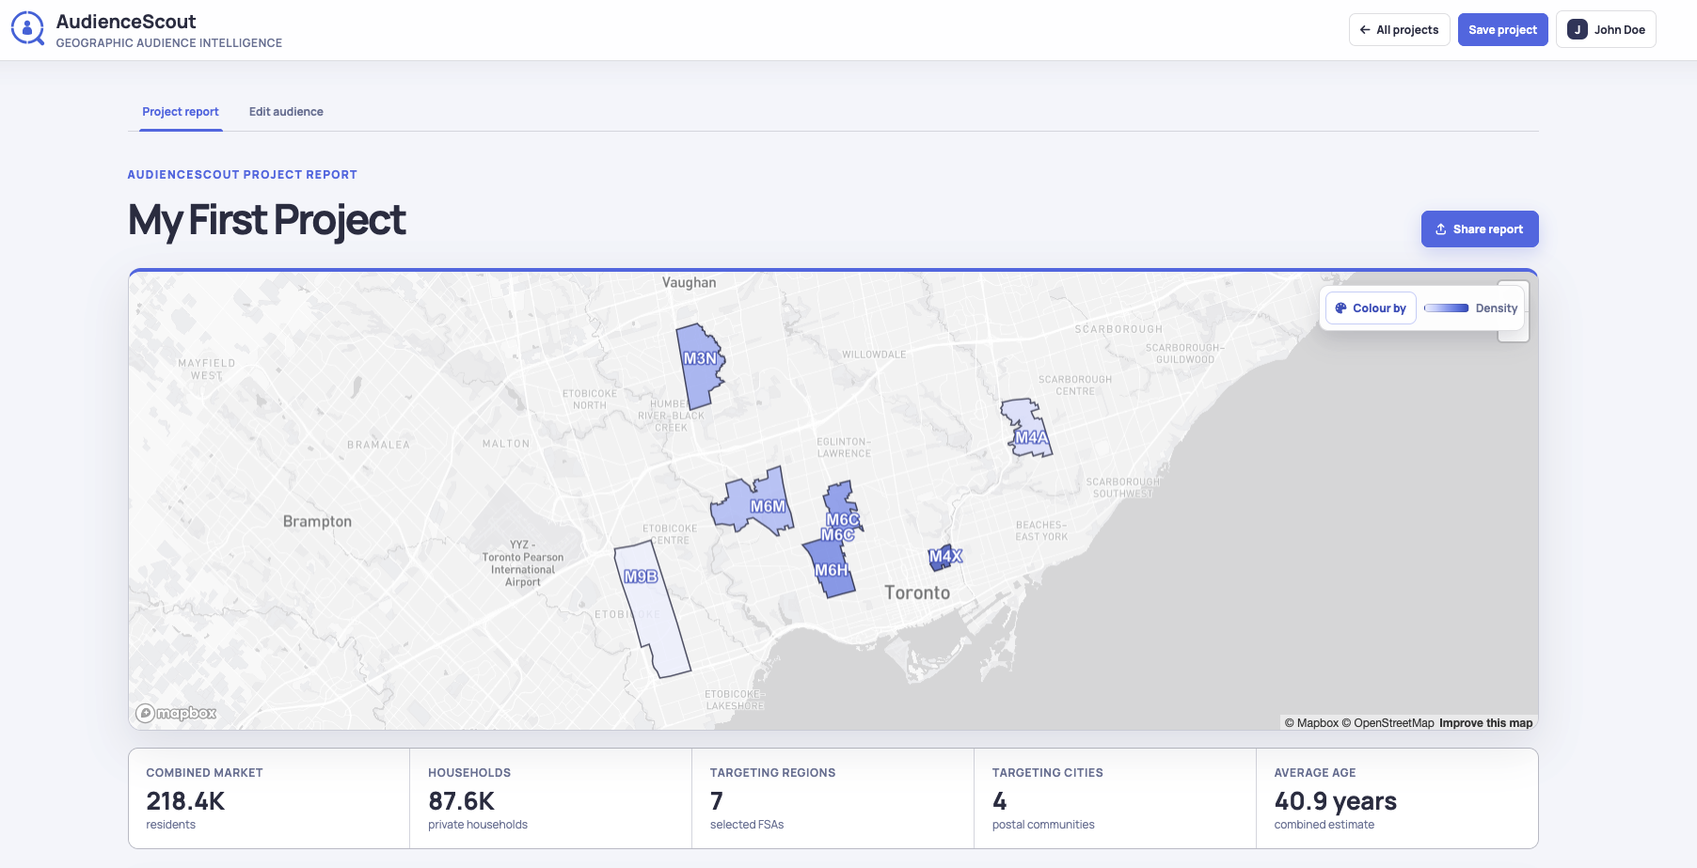Open the Colour by selector
The image size is (1697, 868).
coord(1371,308)
